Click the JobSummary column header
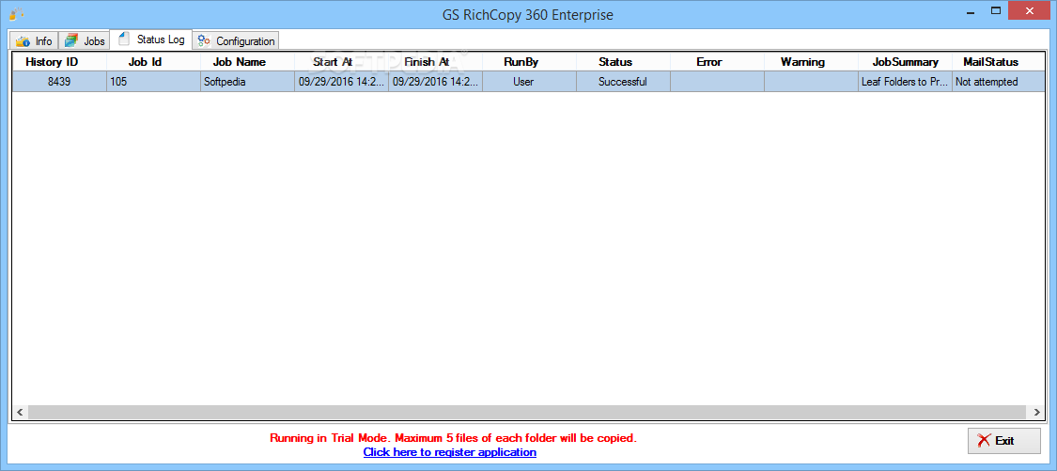 click(x=906, y=61)
